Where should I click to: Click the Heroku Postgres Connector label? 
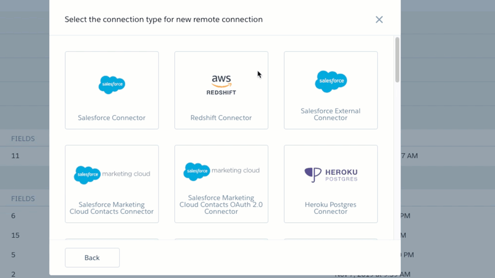331,208
